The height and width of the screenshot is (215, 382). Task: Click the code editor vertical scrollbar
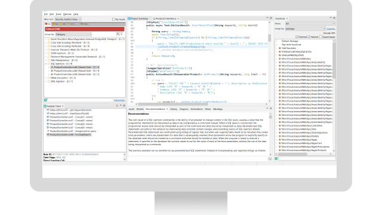click(x=269, y=38)
